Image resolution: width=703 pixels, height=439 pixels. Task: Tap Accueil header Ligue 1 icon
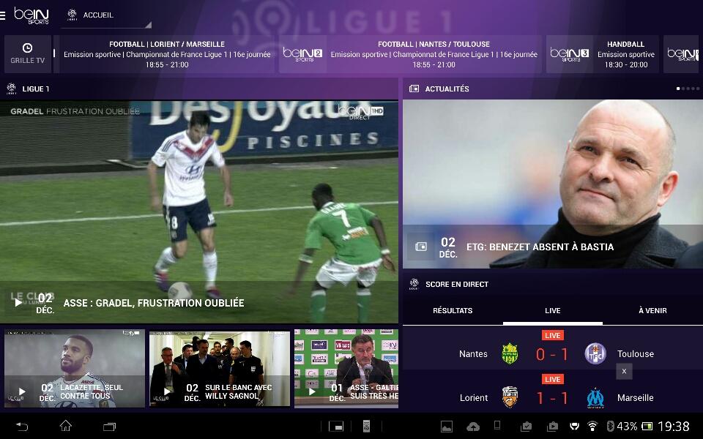[x=72, y=15]
